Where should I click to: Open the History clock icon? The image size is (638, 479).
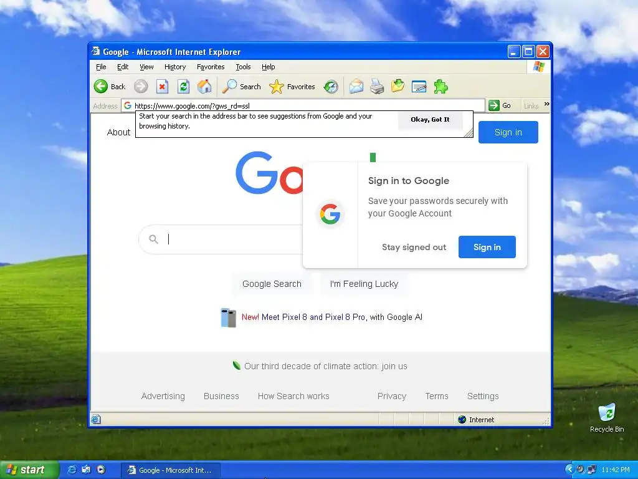pyautogui.click(x=331, y=86)
